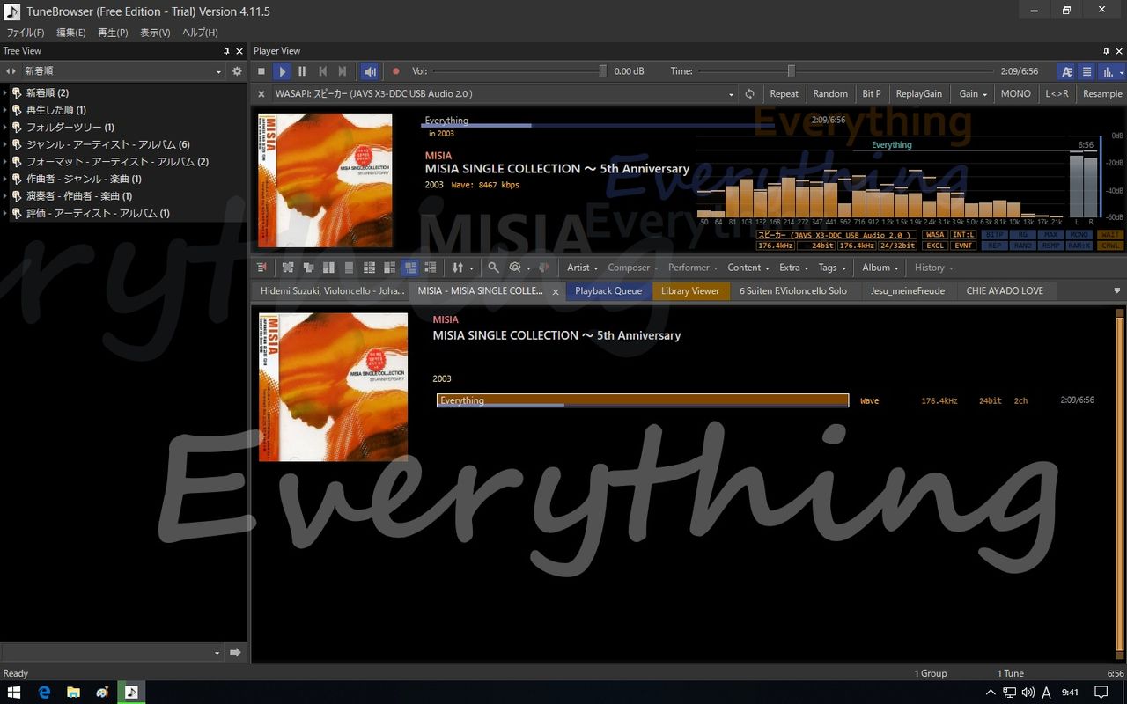
Task: Expand the フォルダーツリー (1) tree node
Action: coord(5,128)
